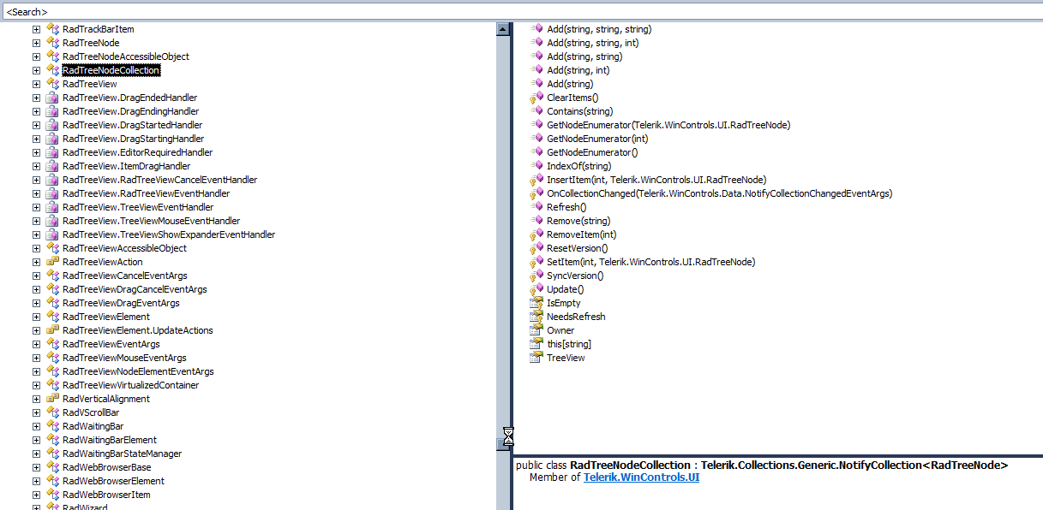Image resolution: width=1043 pixels, height=510 pixels.
Task: Select the SetItem(int, RadTreeNode) member
Action: tap(650, 262)
